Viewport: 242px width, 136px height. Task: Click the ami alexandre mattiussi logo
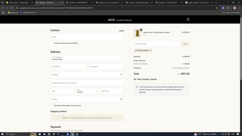120,20
